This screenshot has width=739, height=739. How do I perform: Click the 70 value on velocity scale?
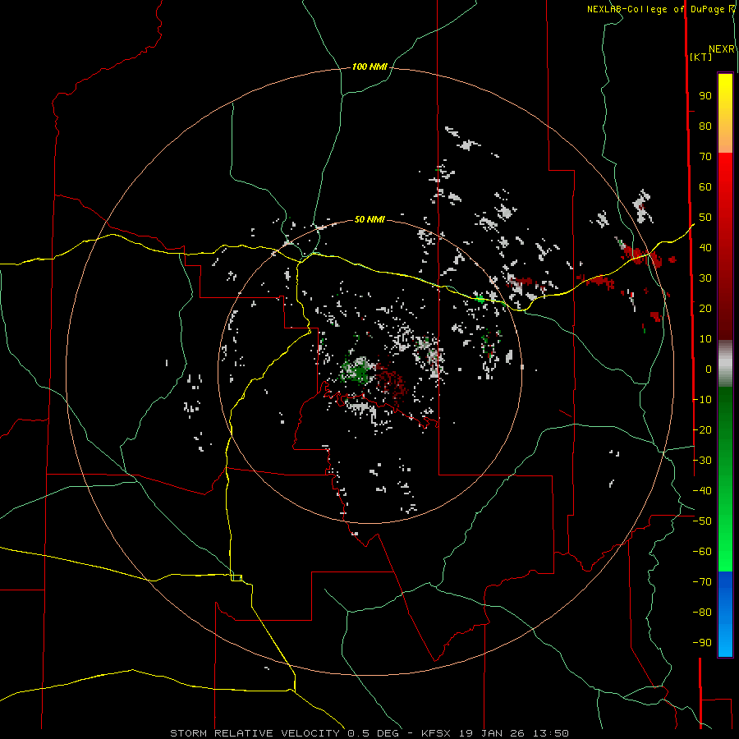[705, 157]
